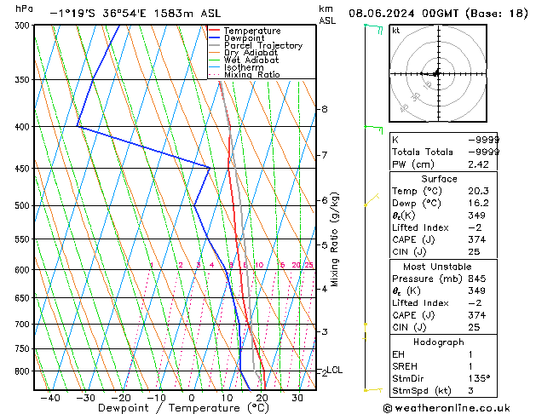Click the surface Temp value 20.3
Screen dimensions: 536x414
478,191
